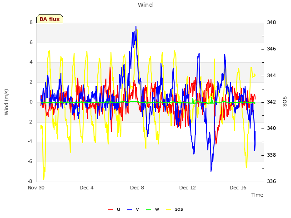291x218 pixels.
Task: Click the right axis tick label 336
Action: pyautogui.click(x=271, y=181)
